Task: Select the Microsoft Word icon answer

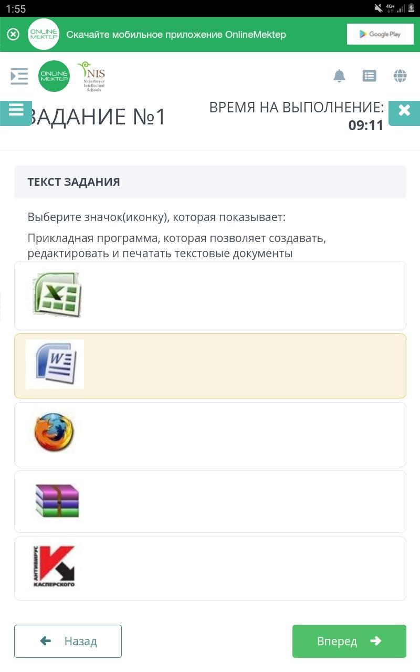Action: tap(55, 364)
